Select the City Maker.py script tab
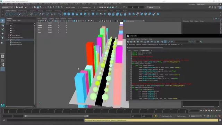The image size is (222, 125). pos(145,51)
